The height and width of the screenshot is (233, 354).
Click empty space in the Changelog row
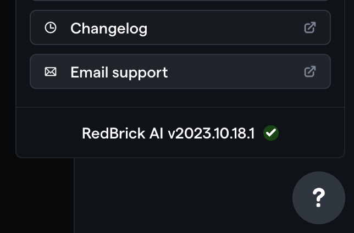pos(226,27)
